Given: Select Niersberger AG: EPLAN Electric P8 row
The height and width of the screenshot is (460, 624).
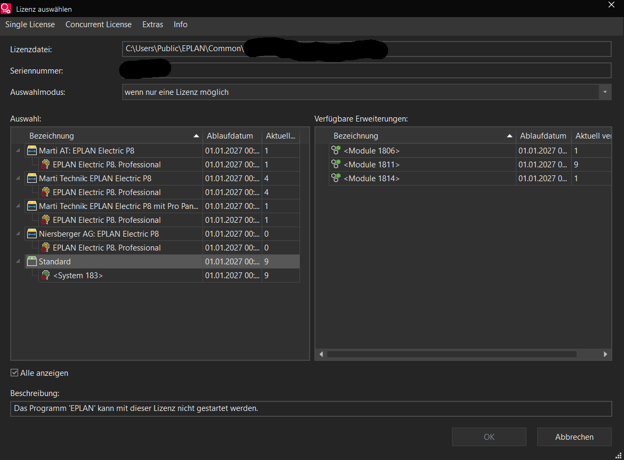Looking at the screenshot, I should pos(162,233).
